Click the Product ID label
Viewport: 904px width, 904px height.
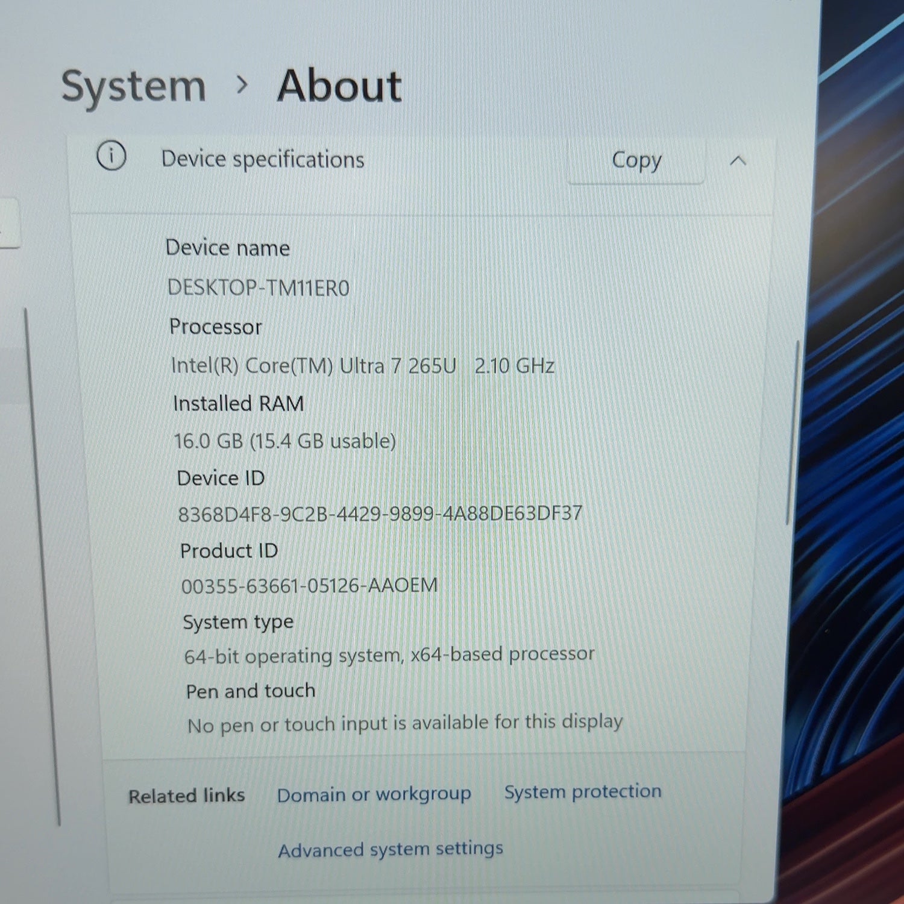click(x=229, y=550)
